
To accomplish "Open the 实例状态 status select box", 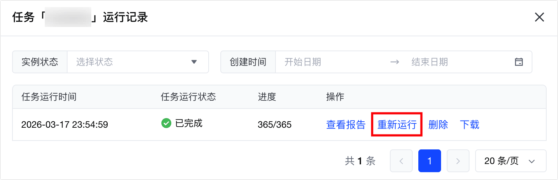I will [x=138, y=62].
